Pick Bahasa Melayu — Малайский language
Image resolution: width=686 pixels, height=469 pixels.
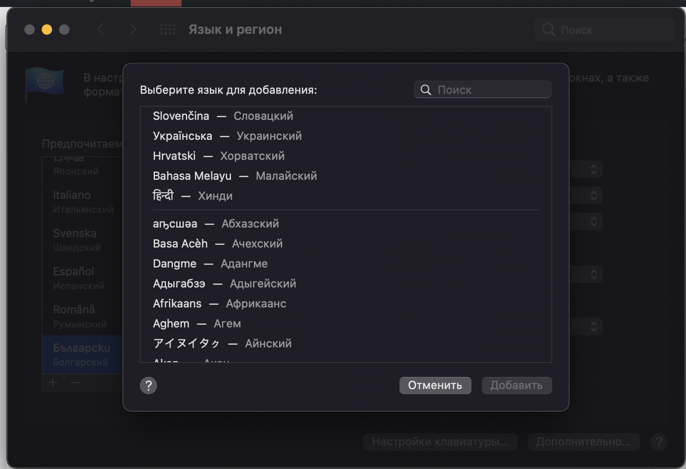tap(346, 176)
